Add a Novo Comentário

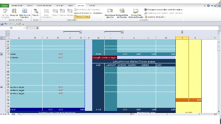pyautogui.click(x=46, y=13)
